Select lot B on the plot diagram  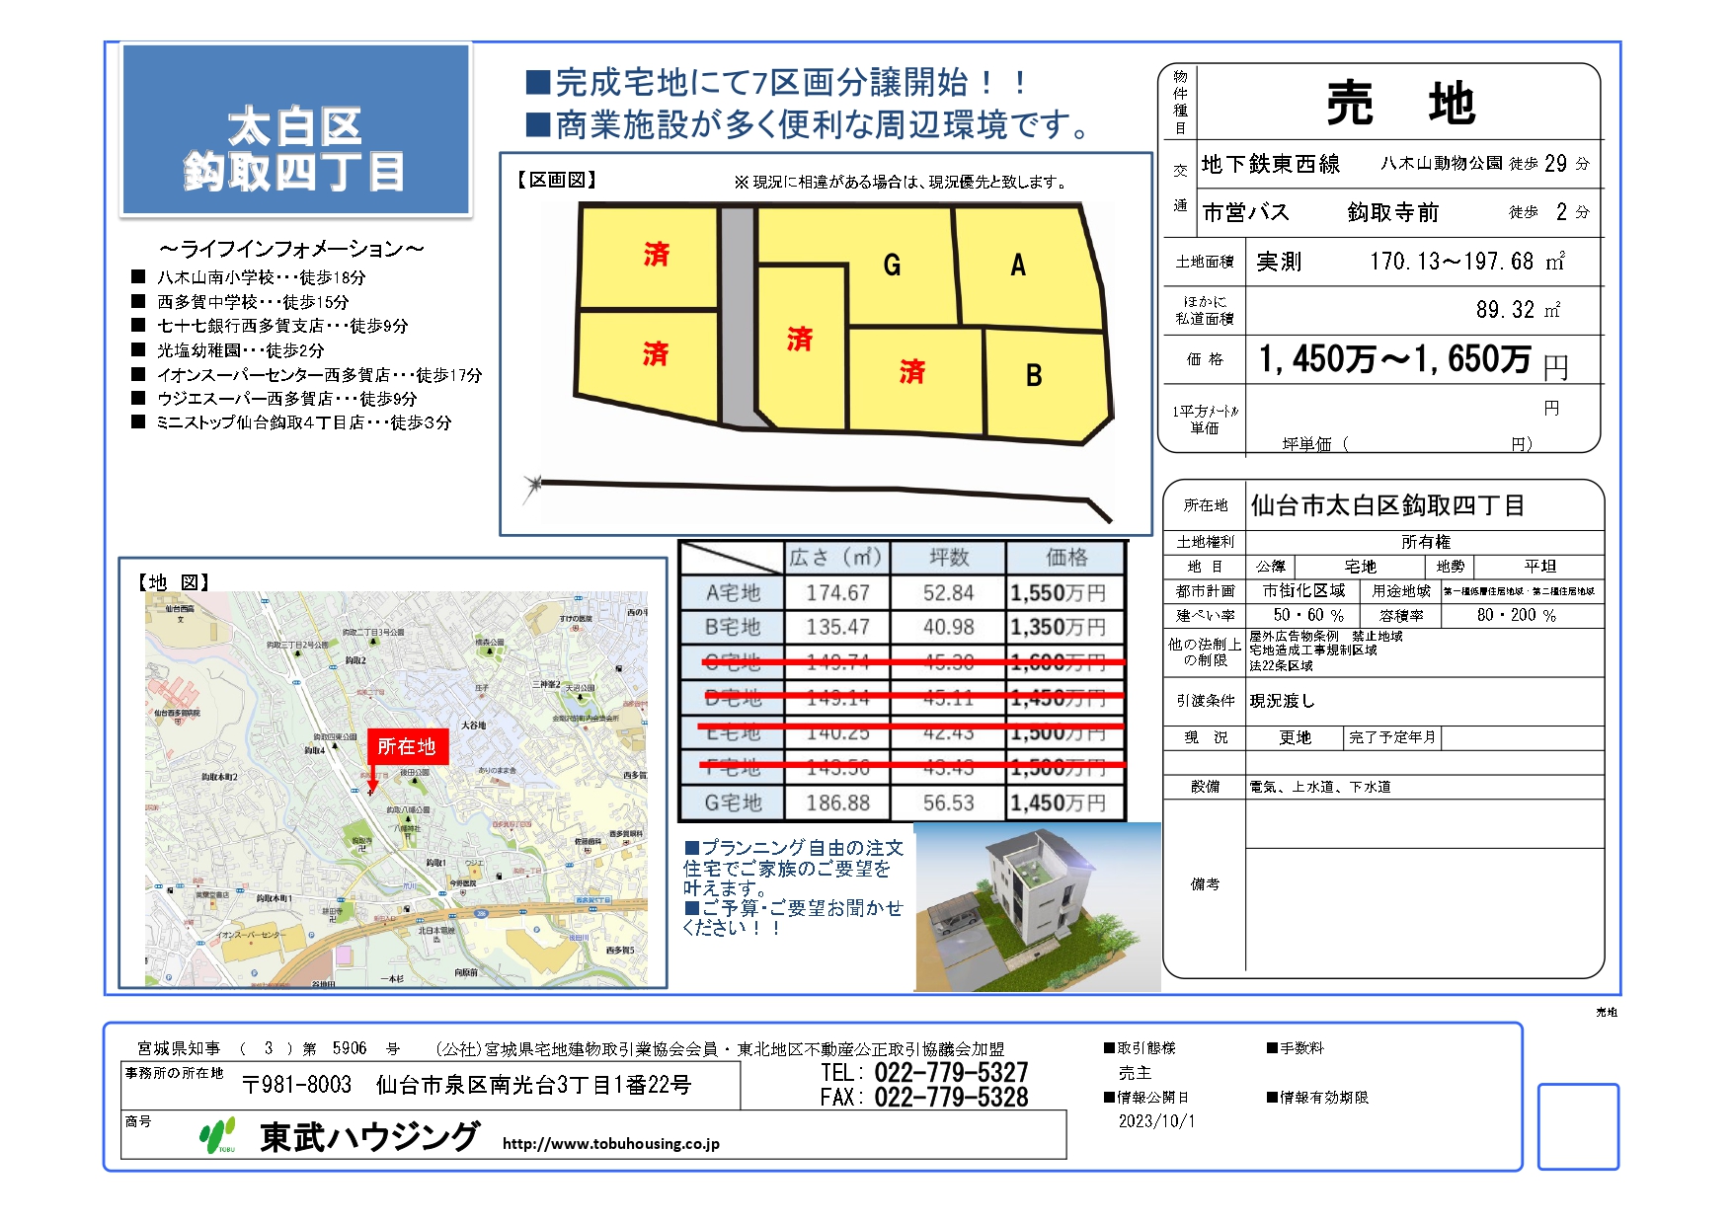coord(1034,375)
